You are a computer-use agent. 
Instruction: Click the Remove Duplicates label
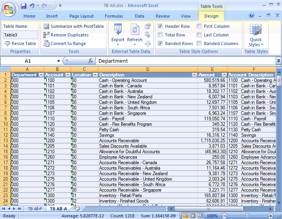point(69,35)
